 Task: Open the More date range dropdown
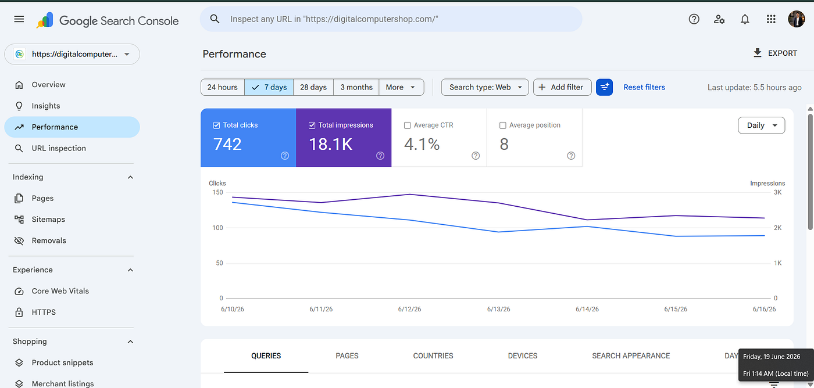[x=401, y=87]
